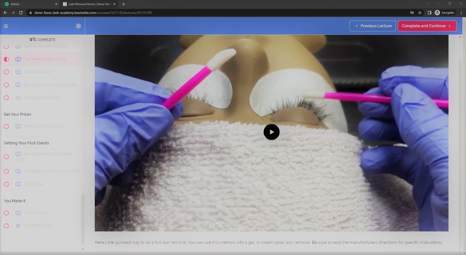Click the browser back arrow
The image size is (466, 255).
(x=5, y=12)
